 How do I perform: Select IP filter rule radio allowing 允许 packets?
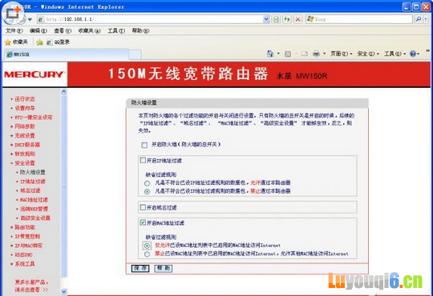[148, 183]
